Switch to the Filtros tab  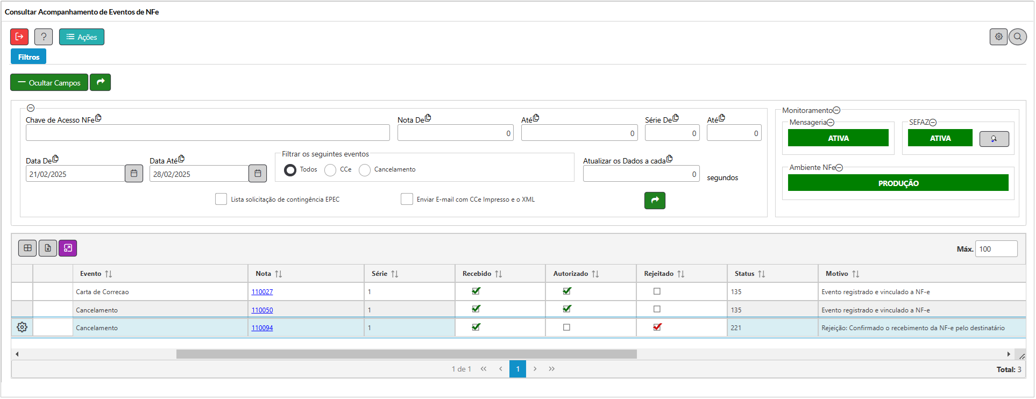[x=29, y=57]
